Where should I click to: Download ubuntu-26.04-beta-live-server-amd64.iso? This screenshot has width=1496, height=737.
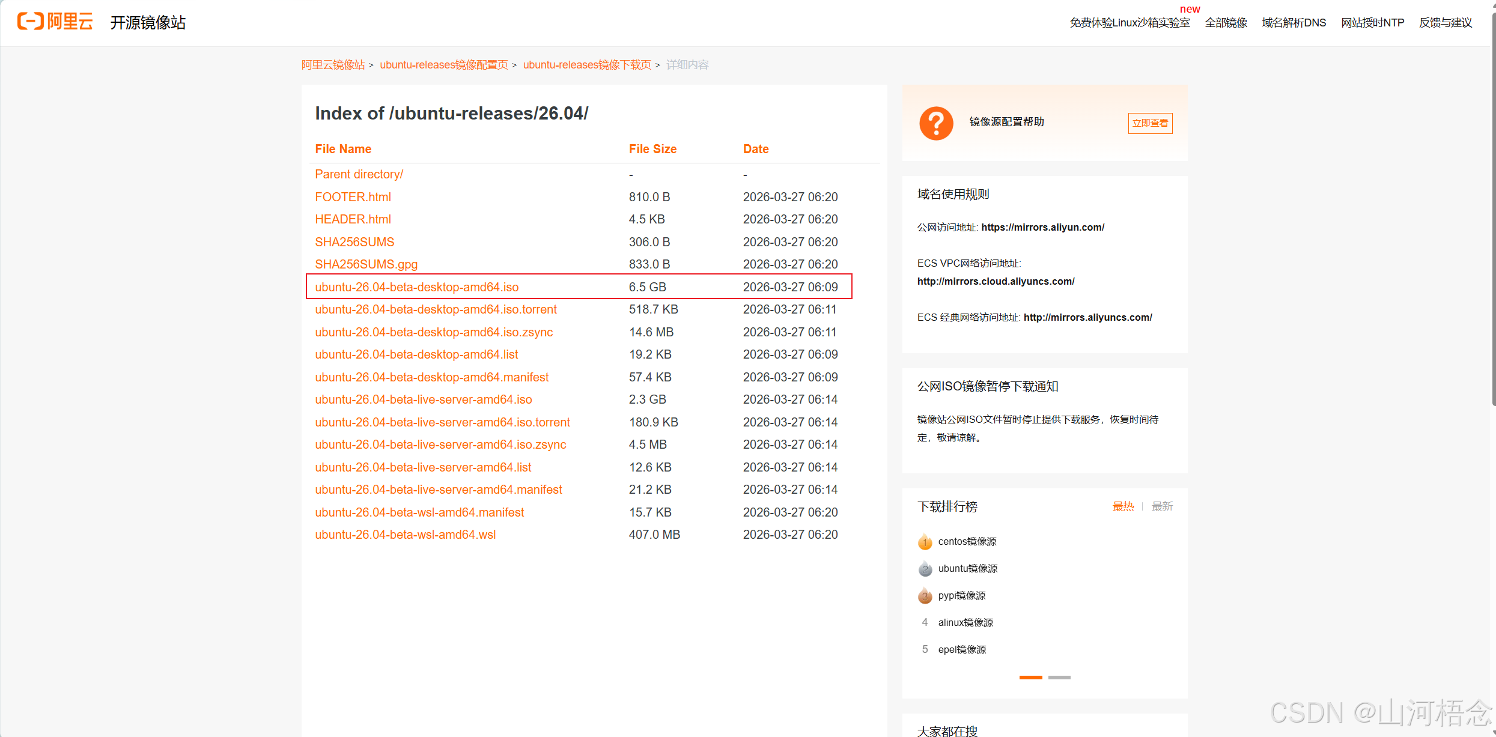[423, 399]
